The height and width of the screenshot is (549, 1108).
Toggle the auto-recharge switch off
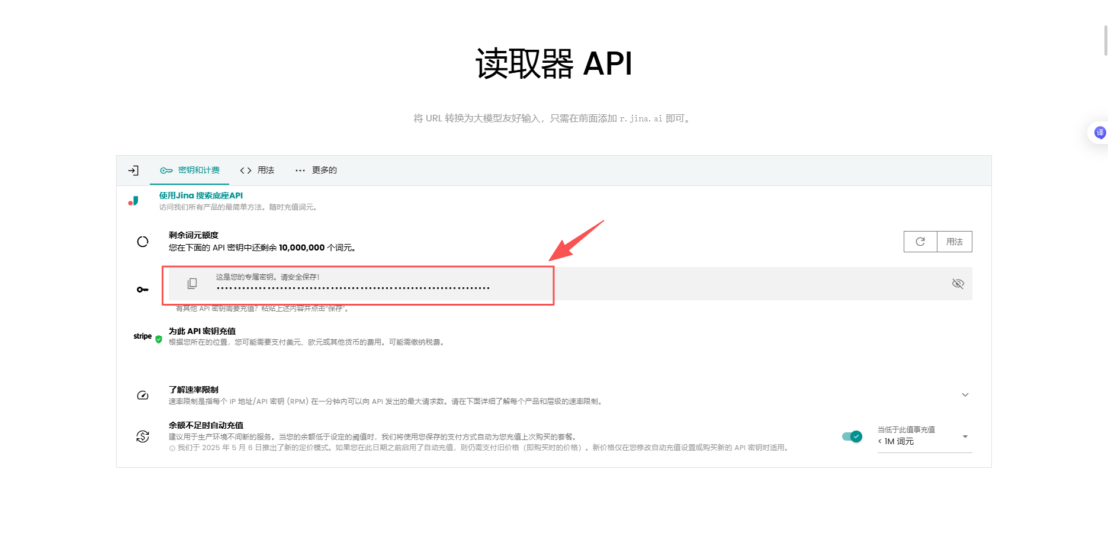852,436
